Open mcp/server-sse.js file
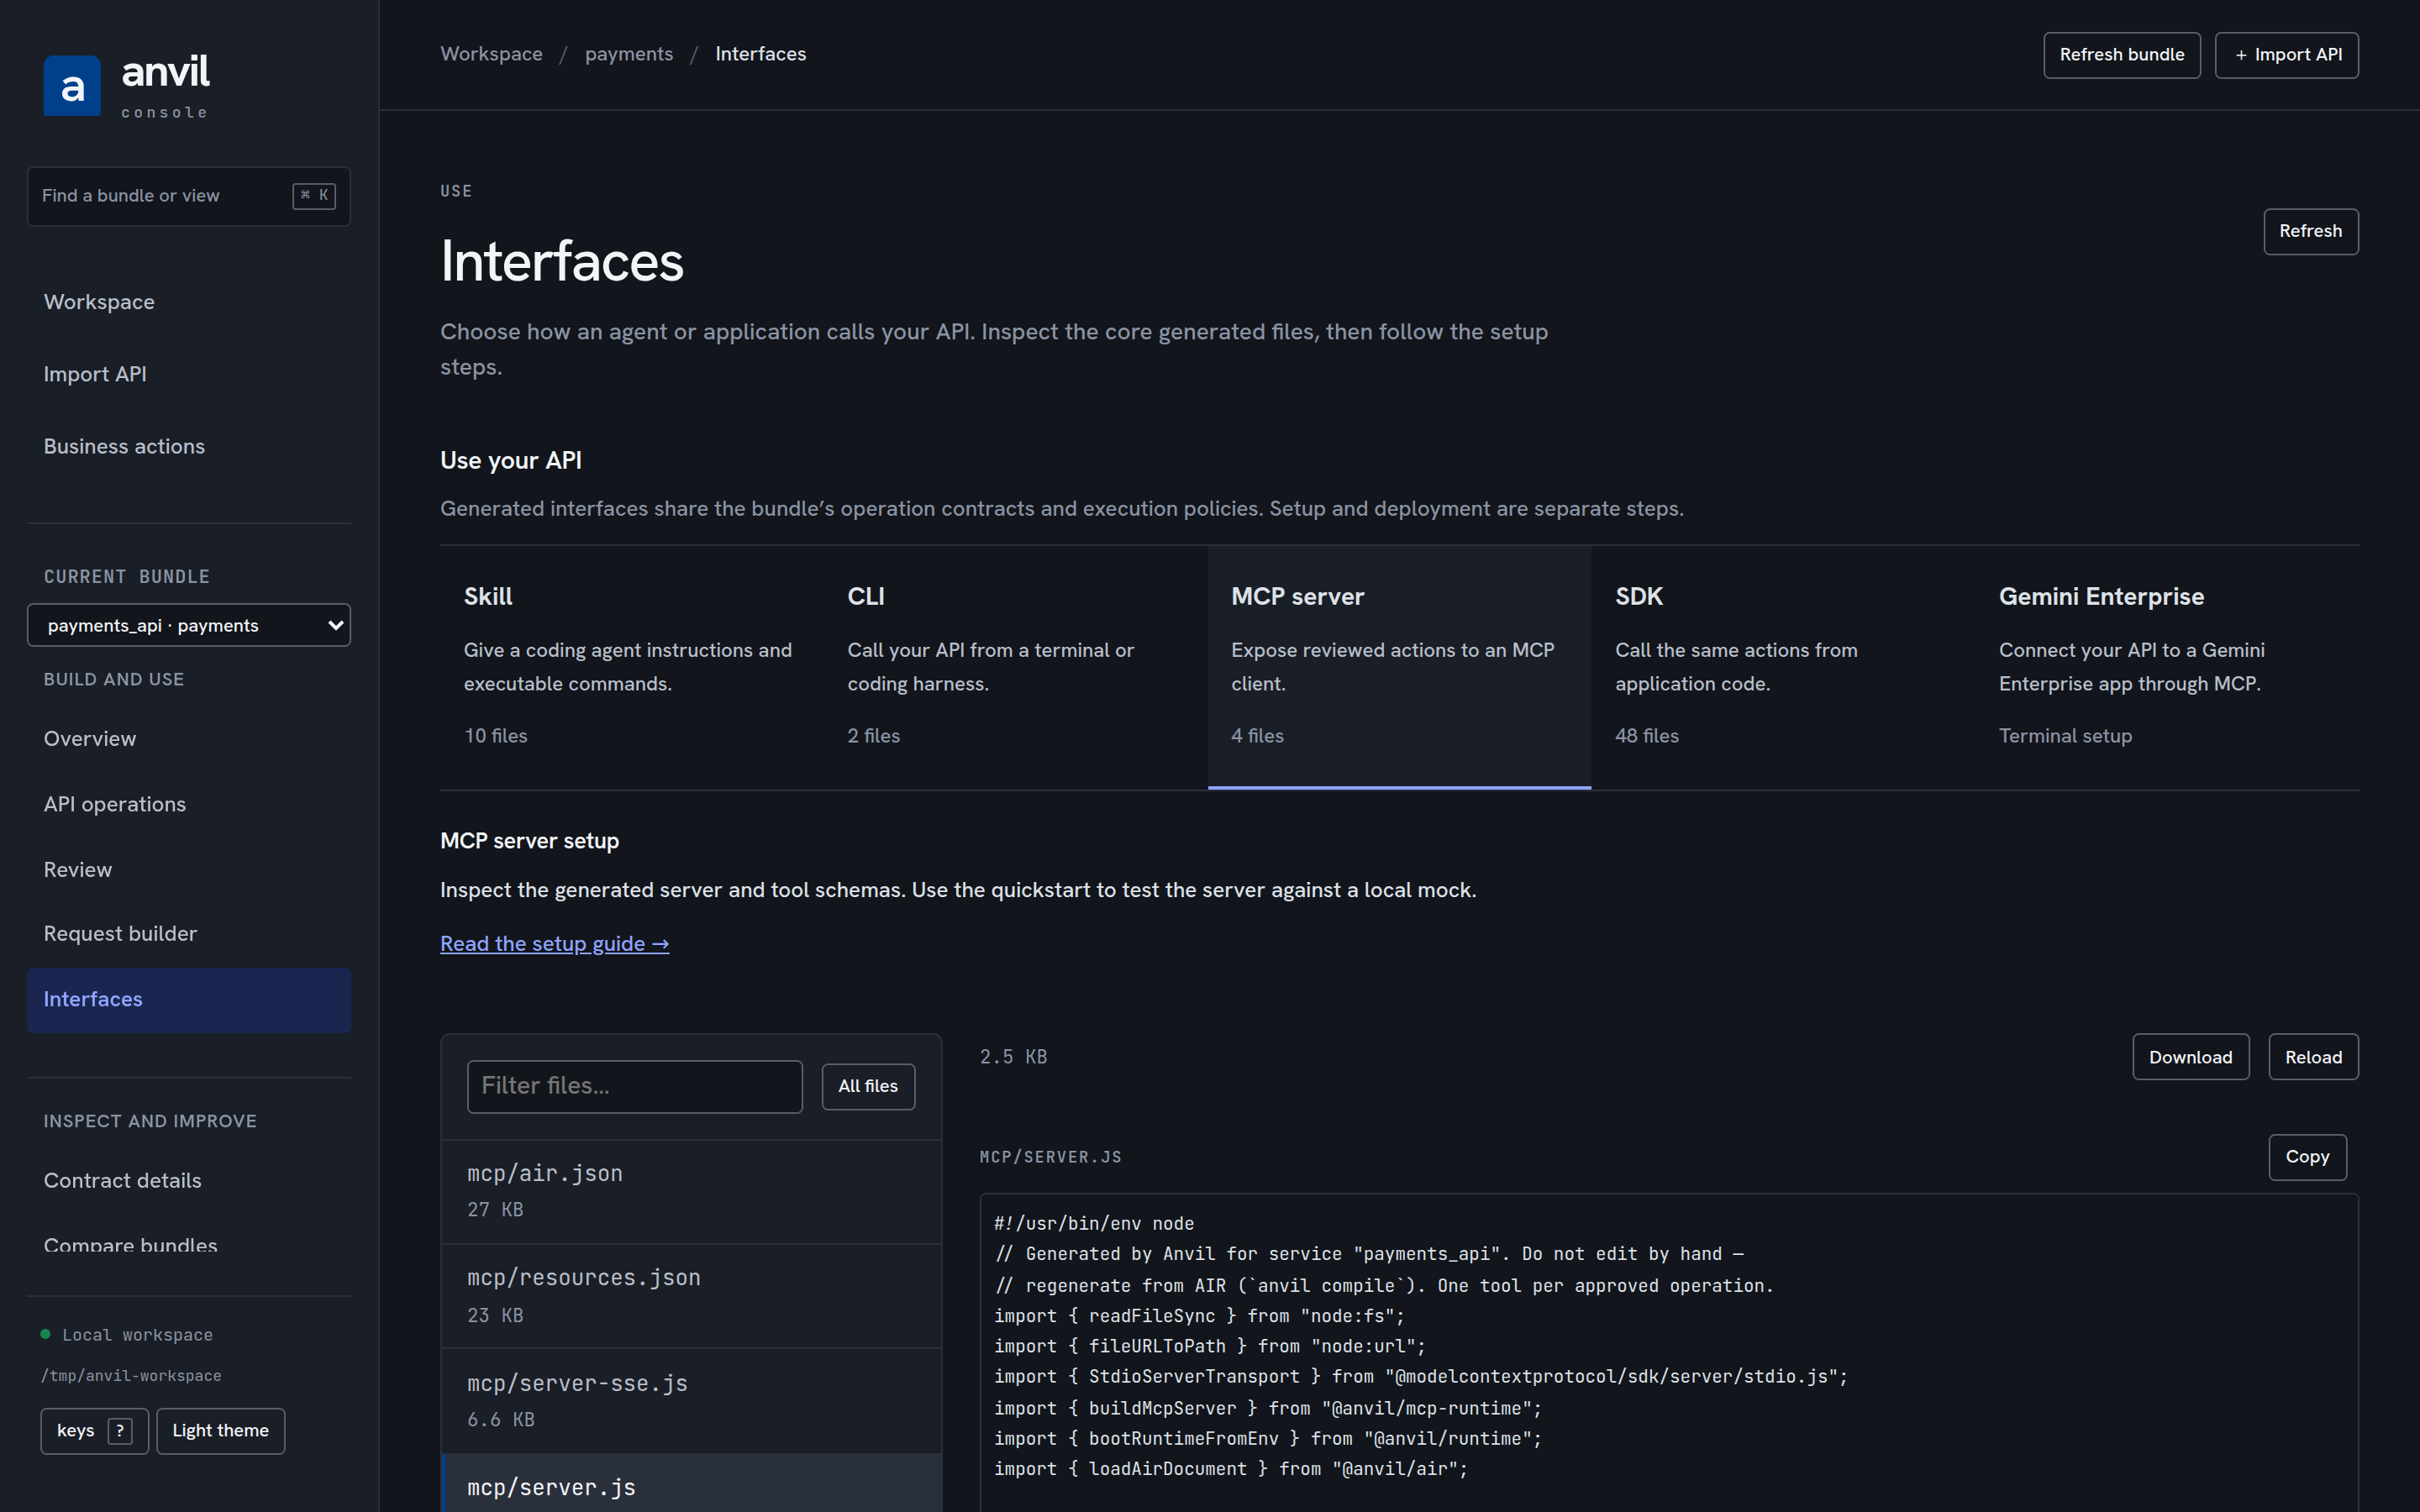This screenshot has height=1512, width=2420. (692, 1401)
